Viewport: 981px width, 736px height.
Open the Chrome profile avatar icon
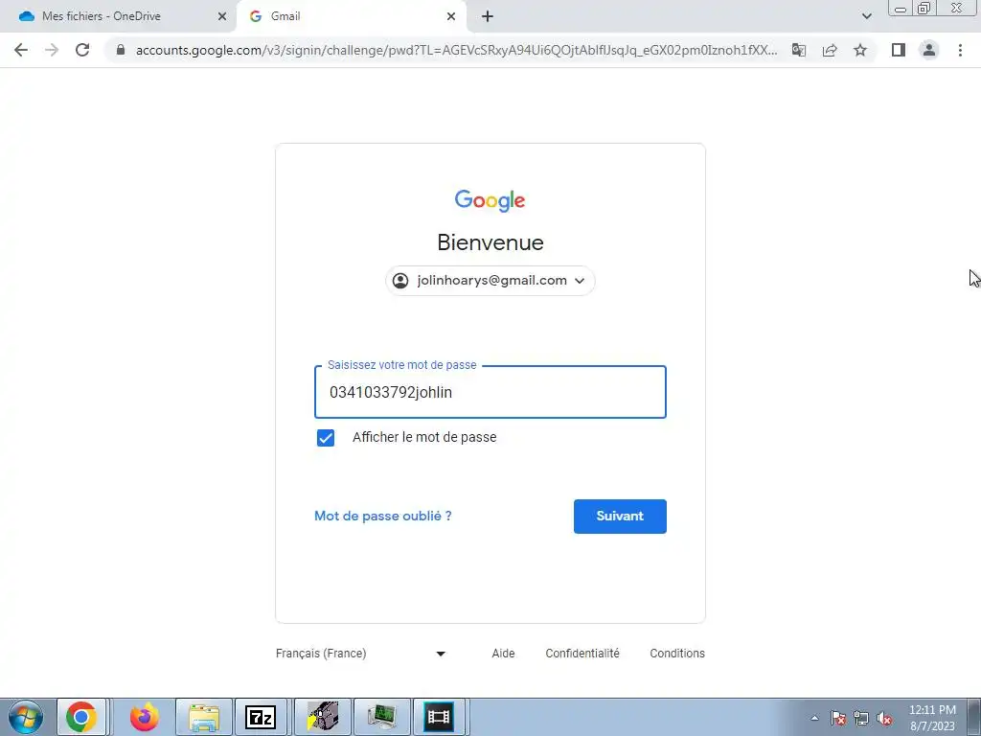coord(929,50)
